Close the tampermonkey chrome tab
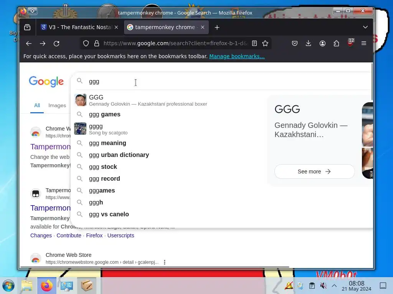This screenshot has height=294, width=393. (x=203, y=27)
